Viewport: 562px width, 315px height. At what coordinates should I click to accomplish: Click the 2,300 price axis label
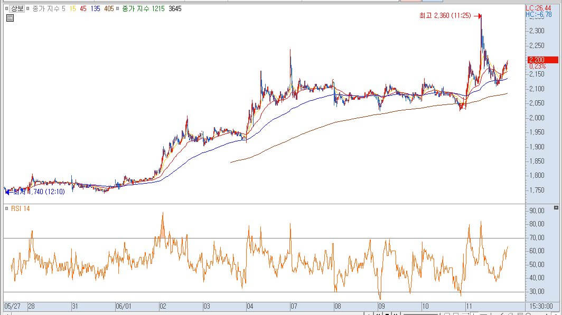tap(537, 31)
